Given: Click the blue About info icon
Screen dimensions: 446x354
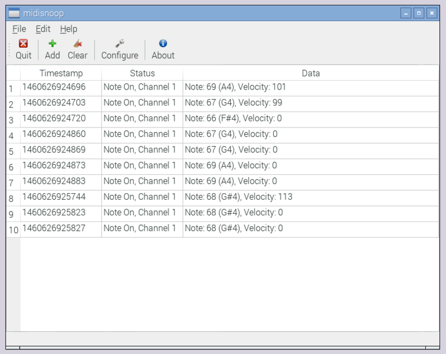Looking at the screenshot, I should pyautogui.click(x=163, y=43).
